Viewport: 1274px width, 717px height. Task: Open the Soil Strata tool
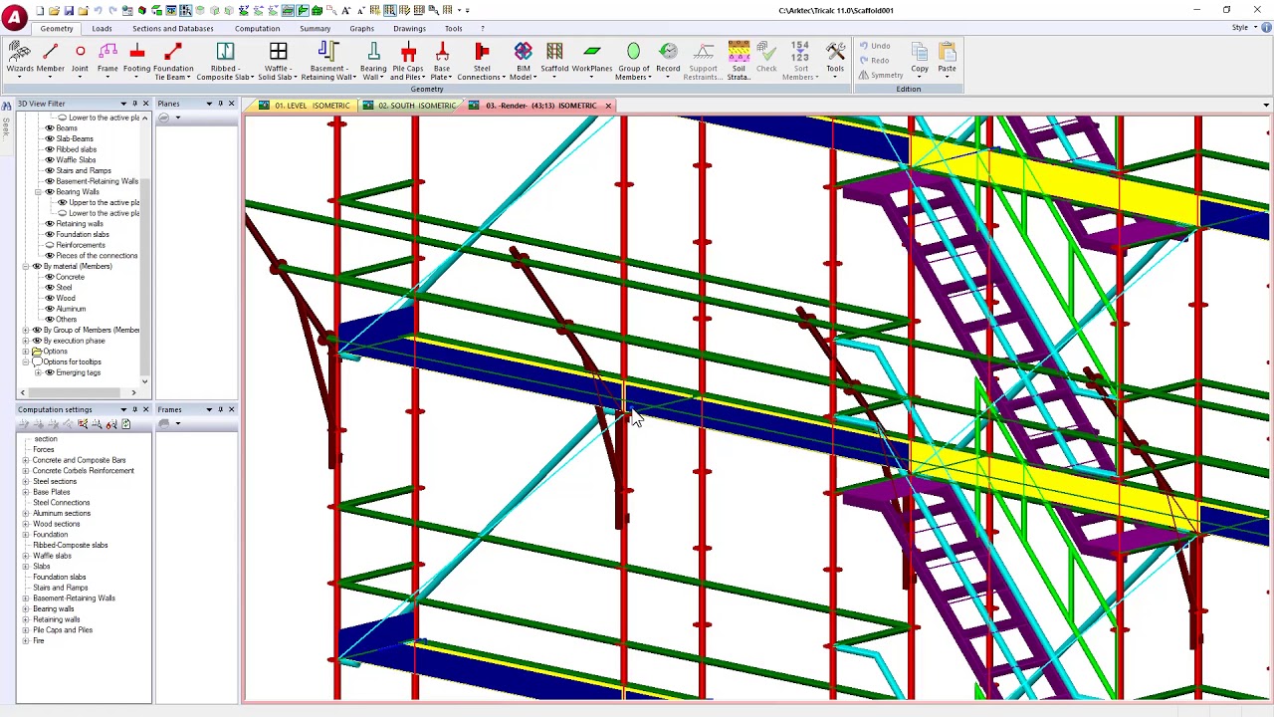(x=739, y=61)
